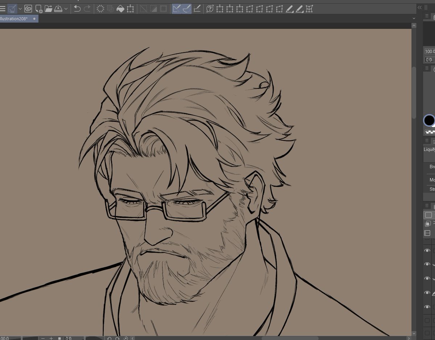Image resolution: width=435 pixels, height=340 pixels.
Task: Save the illustration with the Save icon
Action: pyautogui.click(x=58, y=9)
